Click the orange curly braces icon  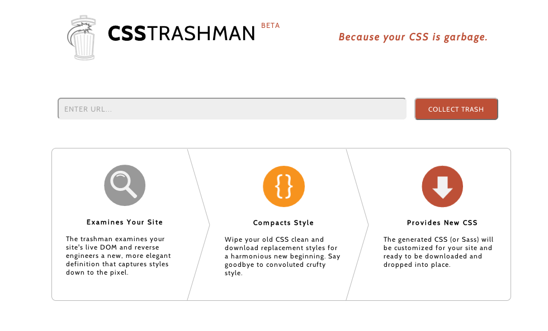pyautogui.click(x=284, y=186)
